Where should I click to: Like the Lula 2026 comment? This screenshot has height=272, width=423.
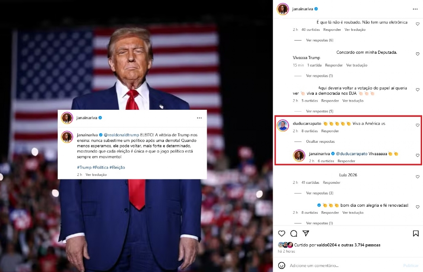click(x=417, y=177)
